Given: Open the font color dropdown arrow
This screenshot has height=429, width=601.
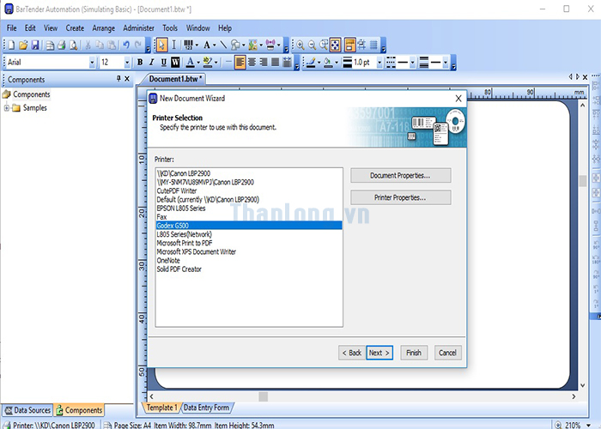Looking at the screenshot, I should (198, 63).
